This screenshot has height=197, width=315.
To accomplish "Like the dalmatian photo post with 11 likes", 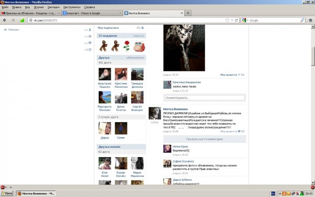I will coord(232,75).
